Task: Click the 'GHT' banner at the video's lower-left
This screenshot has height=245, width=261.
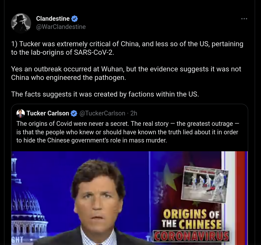Action: (x=17, y=240)
